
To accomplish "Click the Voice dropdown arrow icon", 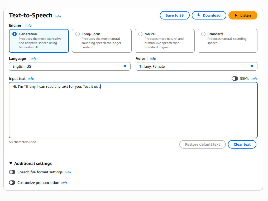I will (252, 66).
